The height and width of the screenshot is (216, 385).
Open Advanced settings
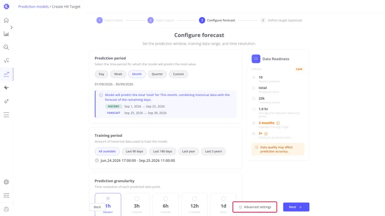click(x=255, y=207)
